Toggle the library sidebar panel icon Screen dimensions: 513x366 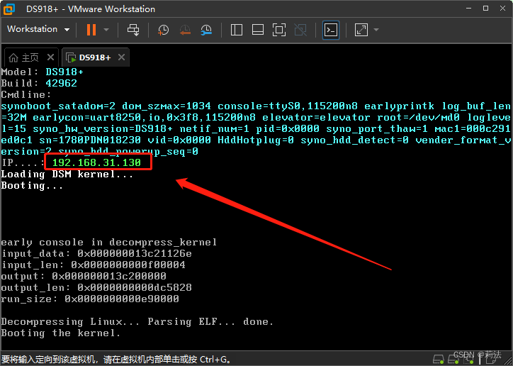(x=237, y=30)
